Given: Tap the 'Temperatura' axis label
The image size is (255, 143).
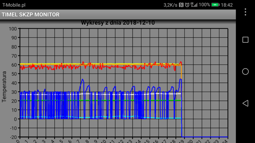Looking at the screenshot, I should [x=4, y=87].
